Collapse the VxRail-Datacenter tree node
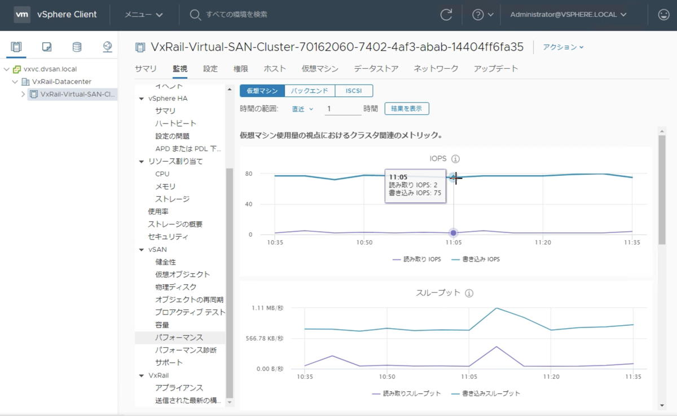Image resolution: width=677 pixels, height=416 pixels. 15,82
